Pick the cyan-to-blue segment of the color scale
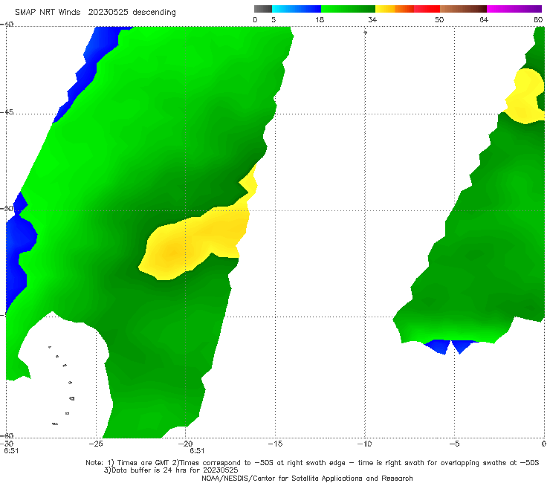 [x=297, y=9]
